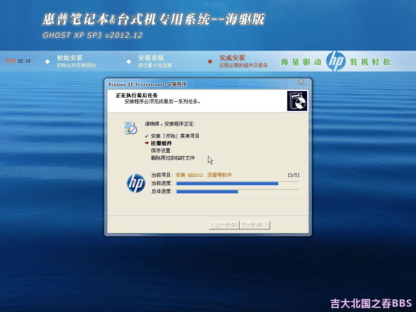Click the red checkmark next to 安装「开始」菜单项目
This screenshot has width=416, height=312.
coord(147,136)
